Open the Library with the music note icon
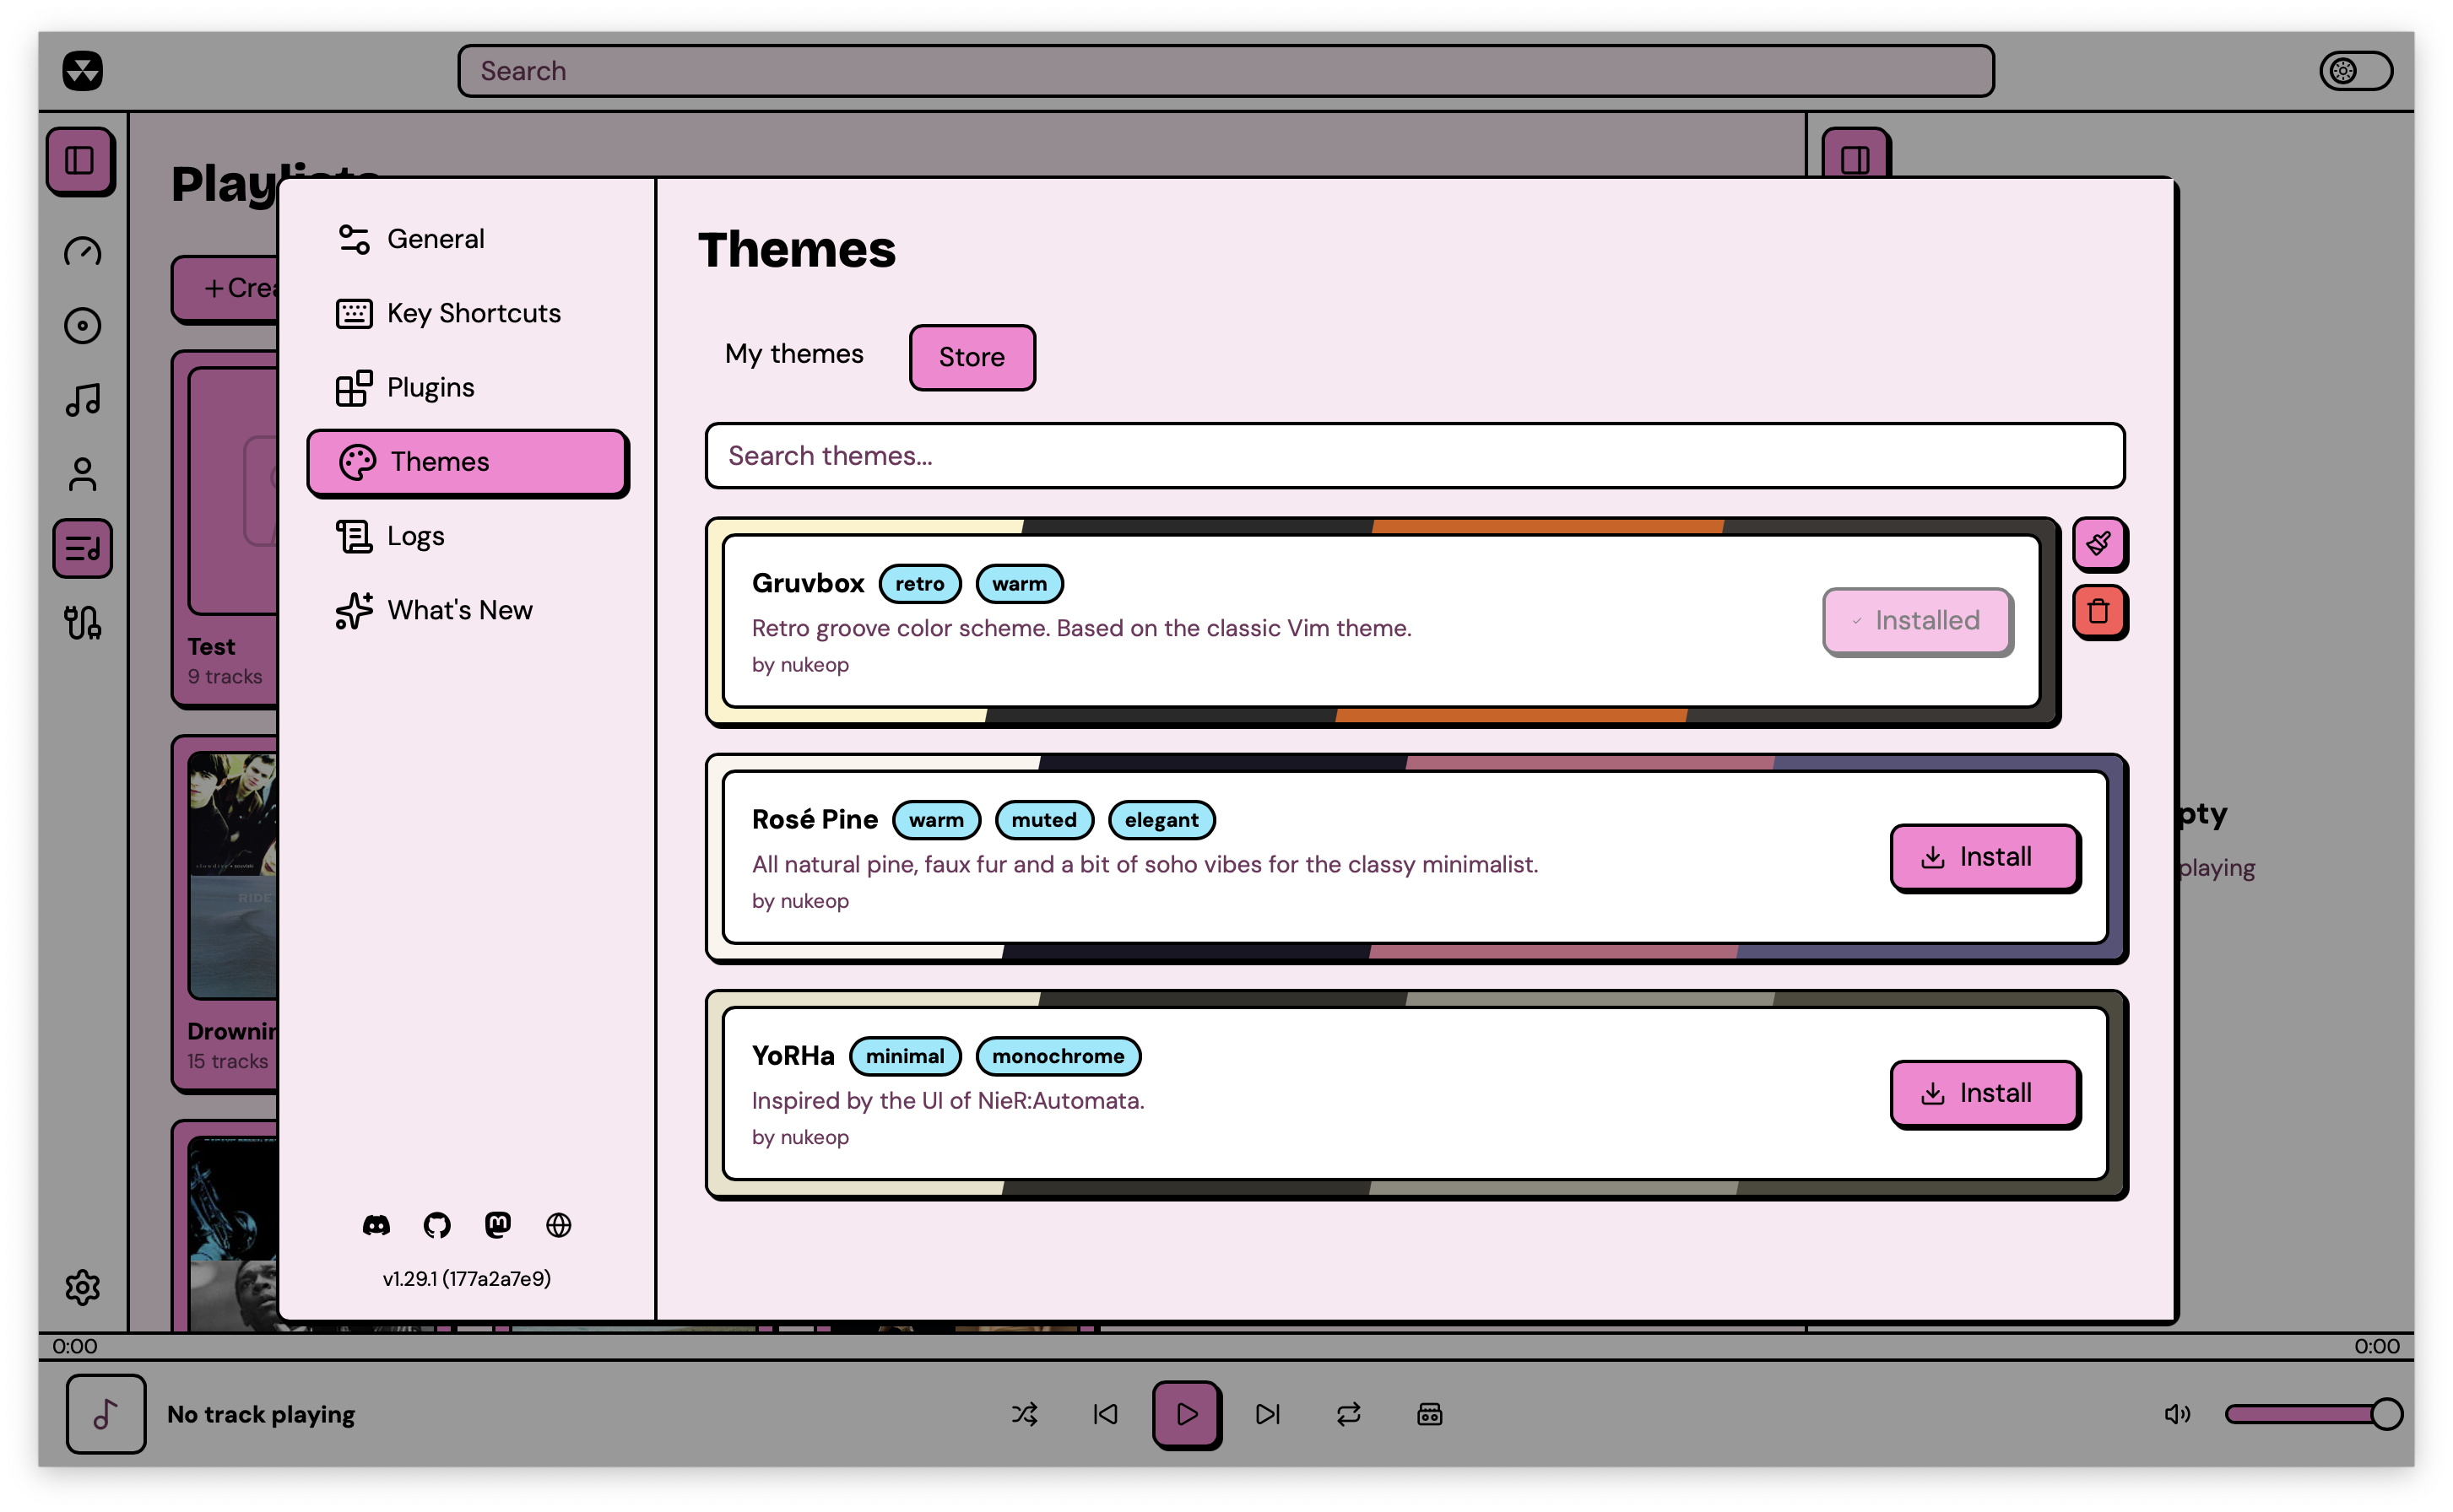This screenshot has height=1512, width=2453. pyautogui.click(x=82, y=399)
